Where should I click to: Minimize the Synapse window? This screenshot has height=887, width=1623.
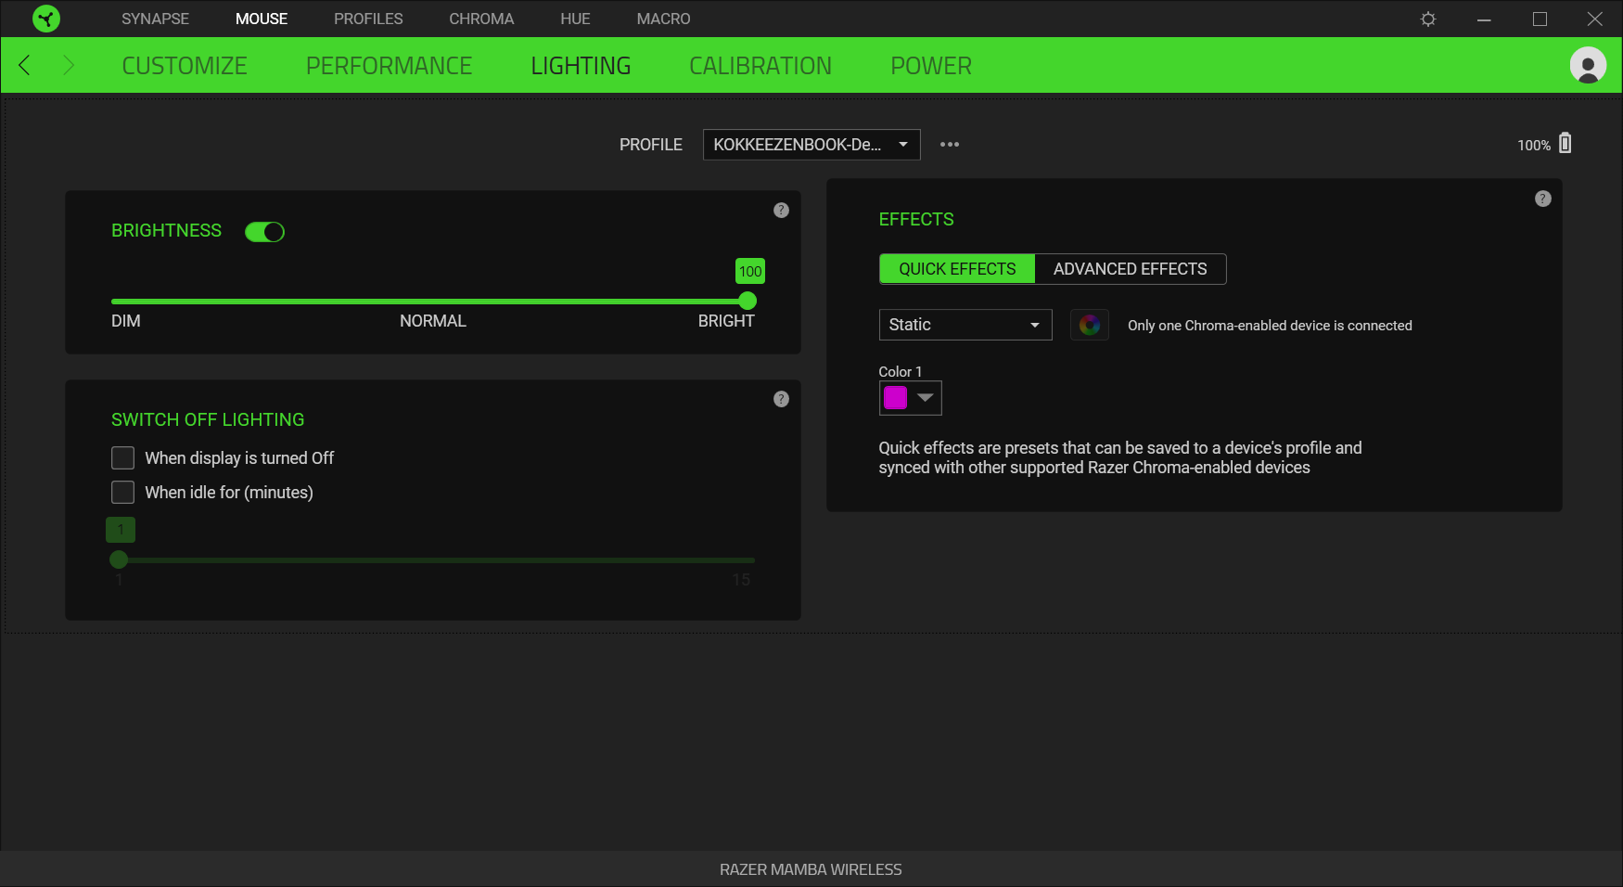point(1484,19)
